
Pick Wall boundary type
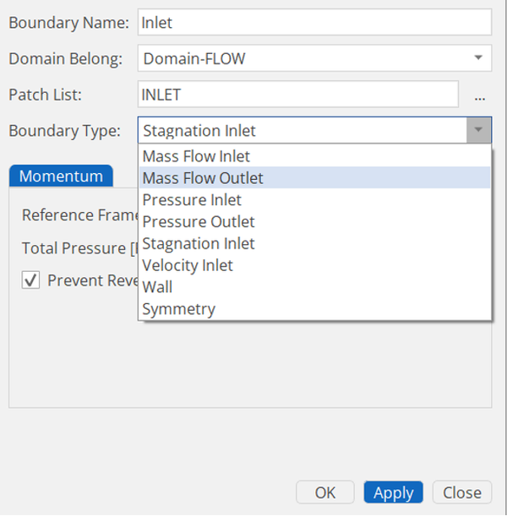click(x=157, y=287)
